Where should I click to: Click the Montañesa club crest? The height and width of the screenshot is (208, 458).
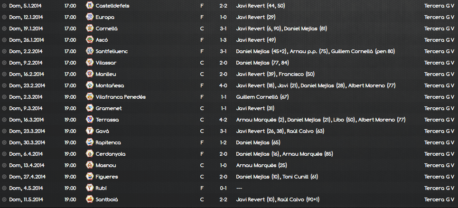click(90, 85)
